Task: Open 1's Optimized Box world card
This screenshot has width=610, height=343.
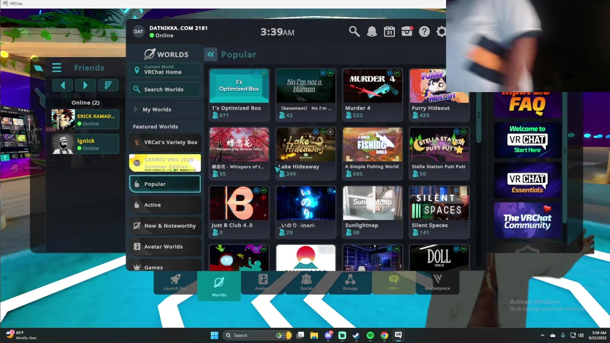Action: [x=239, y=94]
